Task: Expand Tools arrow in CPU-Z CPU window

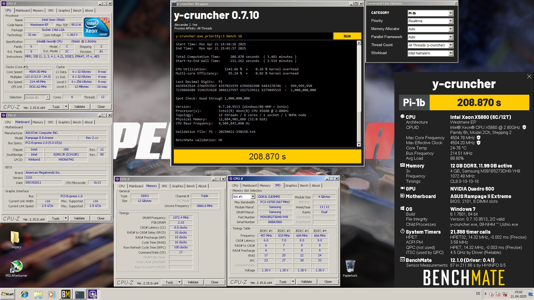Action: coord(66,107)
